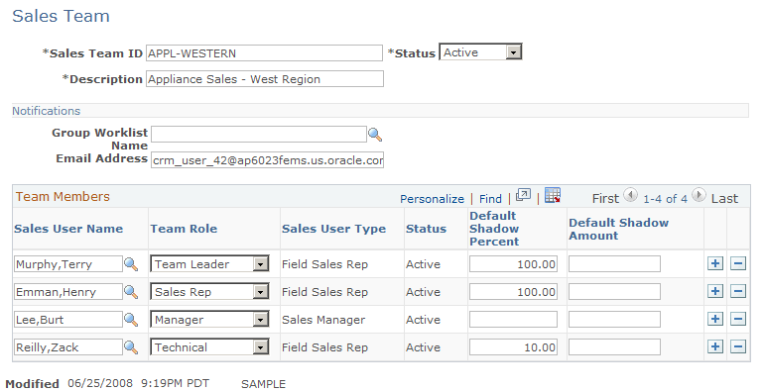
Task: Click Murphy,Terry's shadow percent field
Action: point(513,264)
